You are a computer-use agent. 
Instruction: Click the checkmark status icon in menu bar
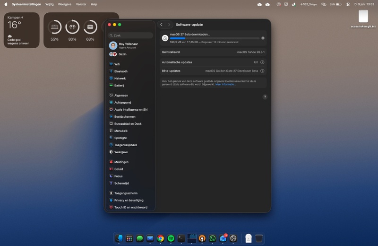pos(293,4)
